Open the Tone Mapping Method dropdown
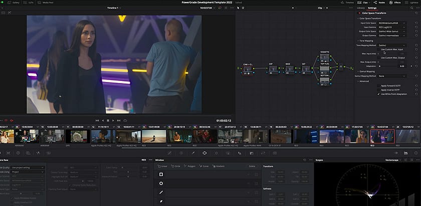Screen dimensions: 421x206 coord(392,45)
